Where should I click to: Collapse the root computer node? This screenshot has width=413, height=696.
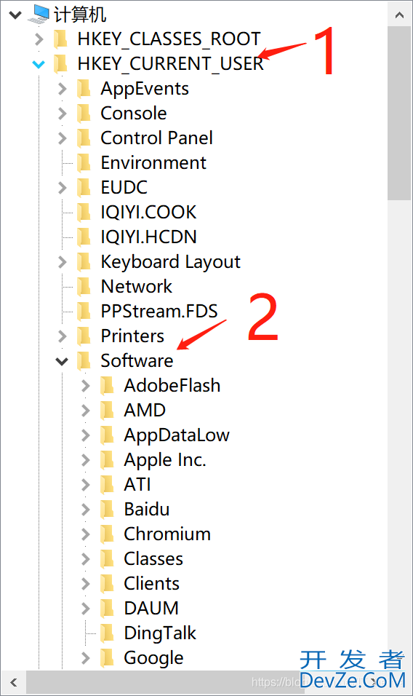15,15
